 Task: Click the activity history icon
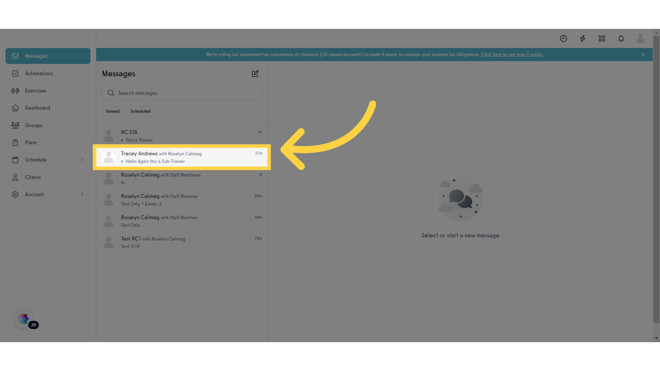563,38
